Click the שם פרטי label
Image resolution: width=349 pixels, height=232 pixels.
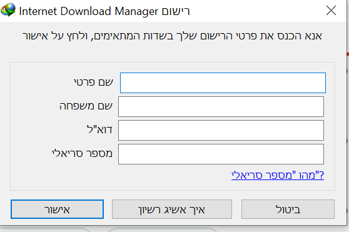click(93, 83)
